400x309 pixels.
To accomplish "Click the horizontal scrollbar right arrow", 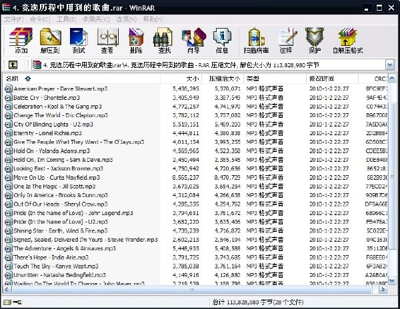I will [383, 290].
